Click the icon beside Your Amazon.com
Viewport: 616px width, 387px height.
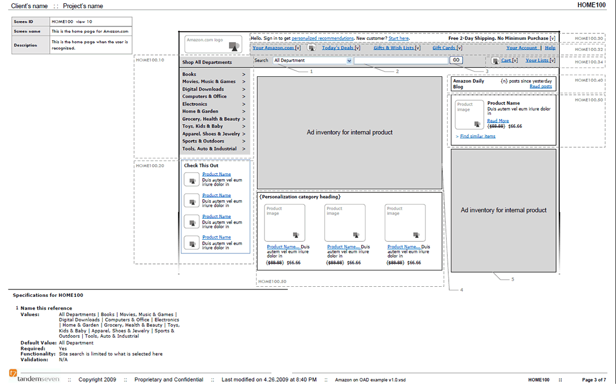coord(312,48)
